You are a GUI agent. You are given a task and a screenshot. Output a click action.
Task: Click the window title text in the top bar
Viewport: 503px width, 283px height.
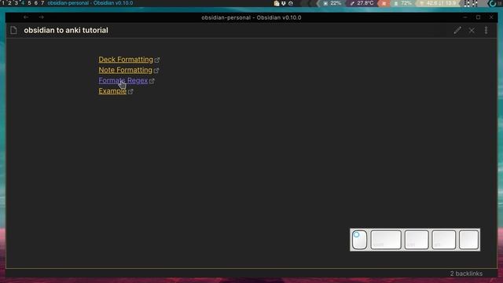point(90,3)
